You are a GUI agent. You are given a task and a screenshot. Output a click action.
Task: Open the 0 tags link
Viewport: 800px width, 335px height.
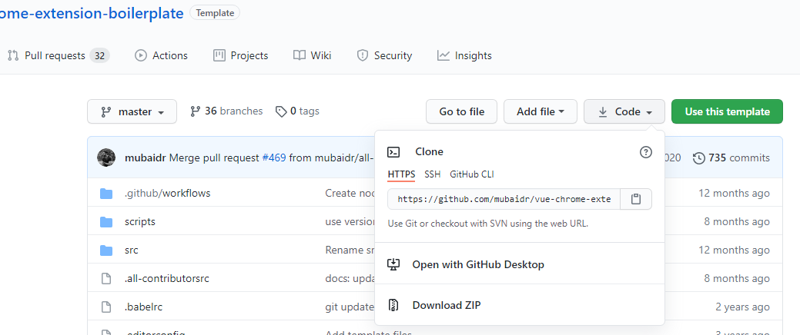point(297,111)
